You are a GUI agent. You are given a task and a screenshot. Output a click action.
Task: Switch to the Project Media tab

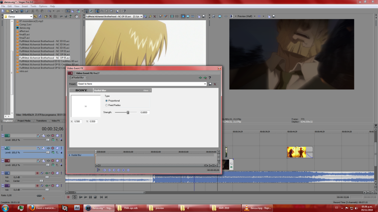(x=24, y=121)
